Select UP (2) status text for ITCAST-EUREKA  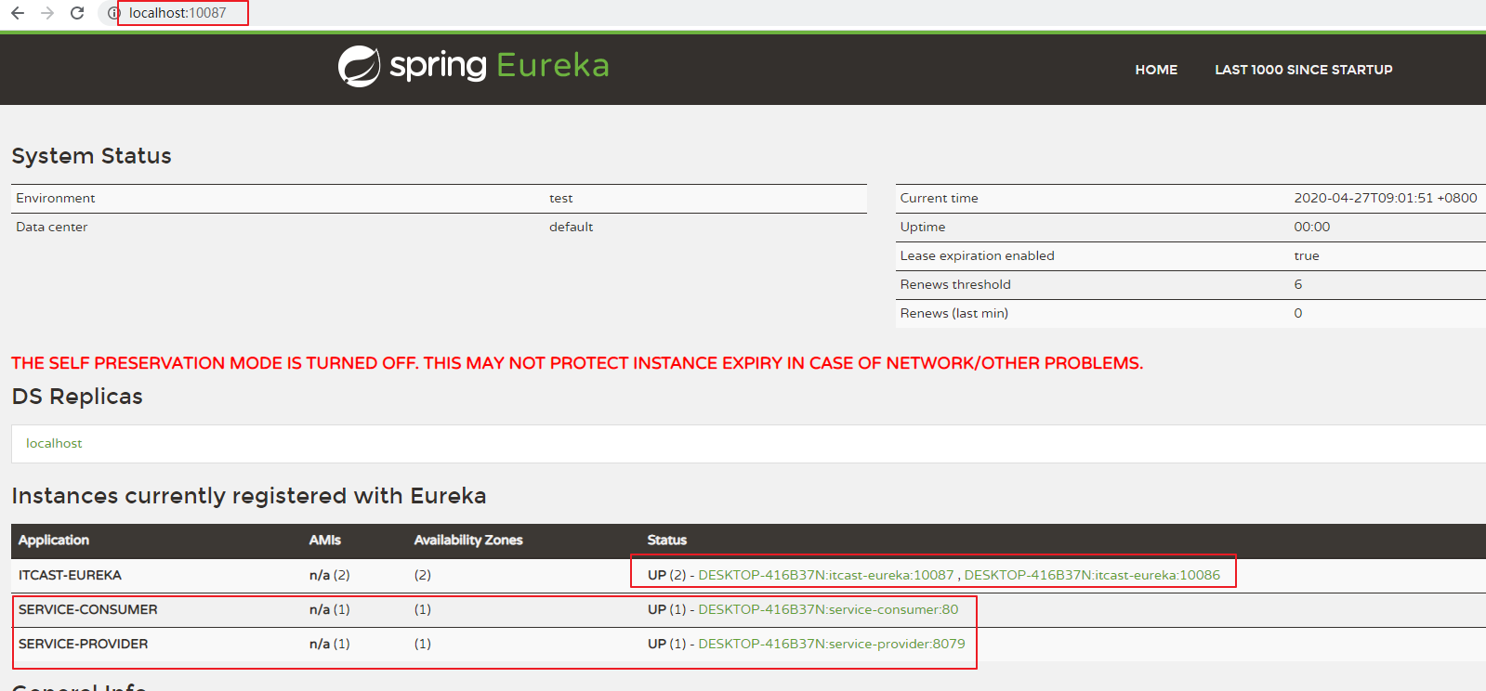pyautogui.click(x=666, y=575)
